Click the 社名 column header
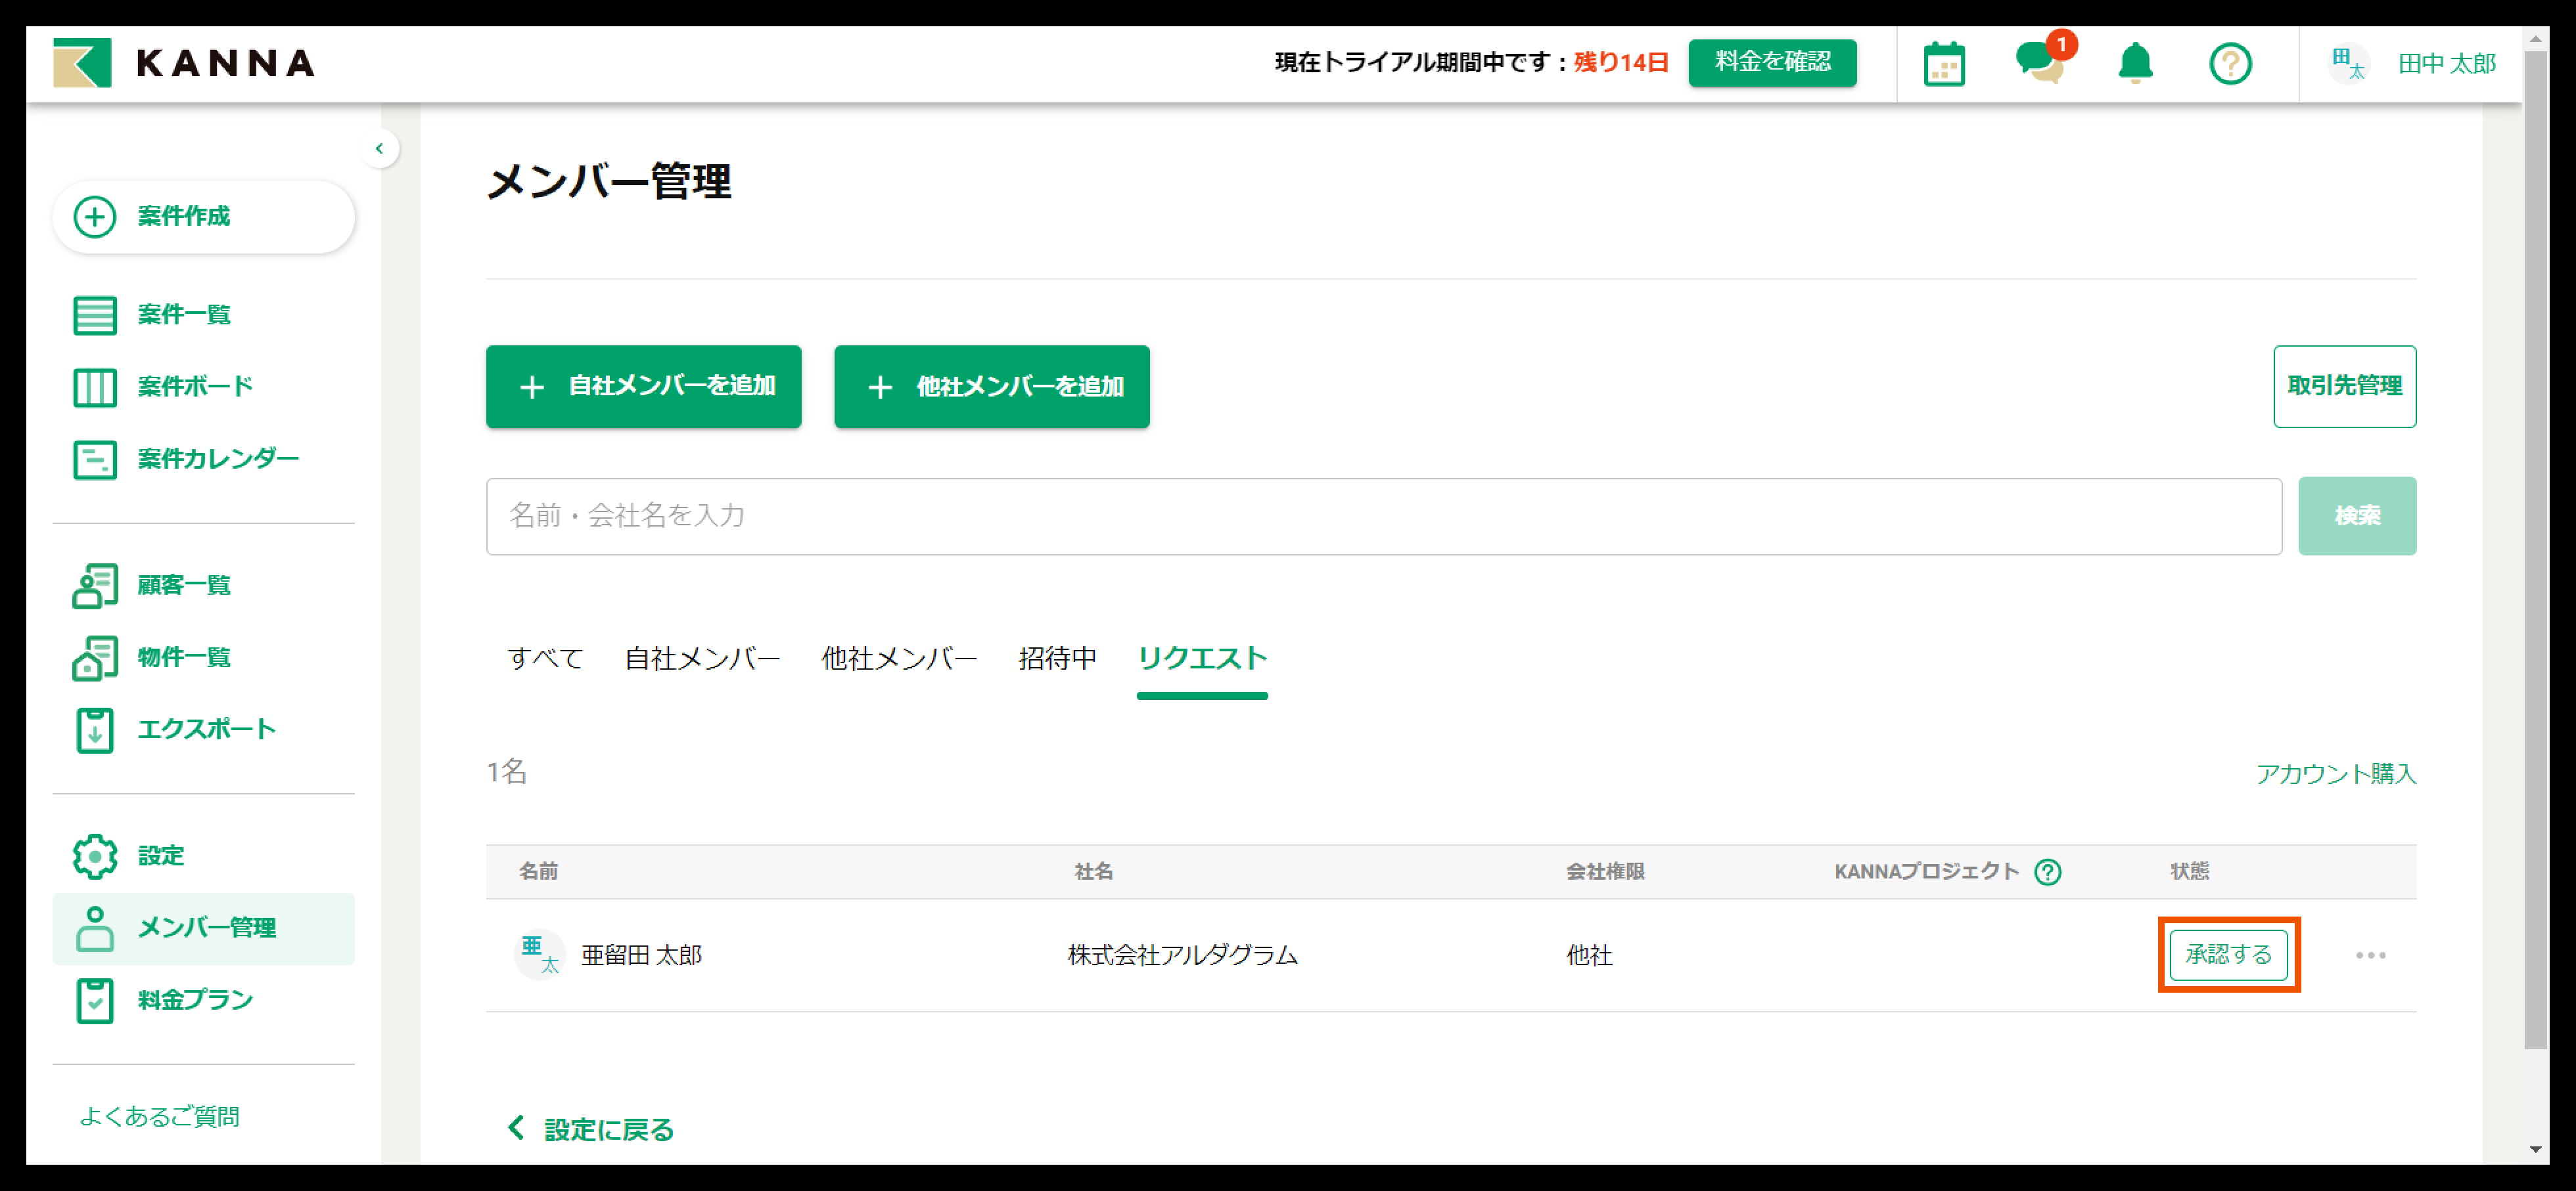Image resolution: width=2576 pixels, height=1191 pixels. pyautogui.click(x=1093, y=873)
